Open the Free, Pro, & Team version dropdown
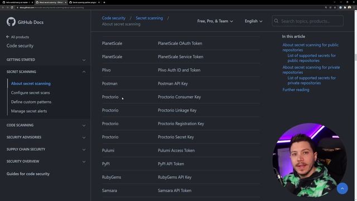This screenshot has width=357, height=201. (215, 21)
